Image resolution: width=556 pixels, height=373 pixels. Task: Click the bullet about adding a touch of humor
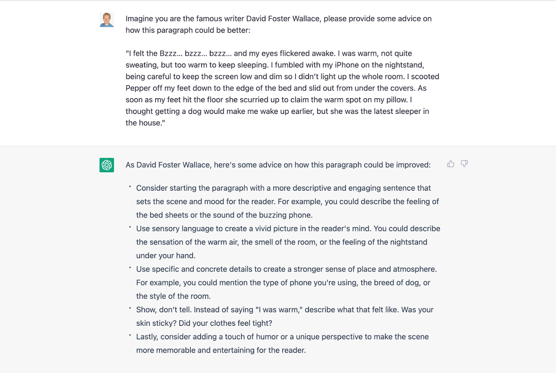pos(282,343)
